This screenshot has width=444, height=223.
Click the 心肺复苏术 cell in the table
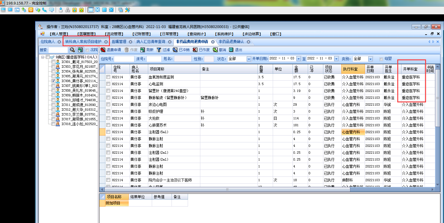pos(174,125)
